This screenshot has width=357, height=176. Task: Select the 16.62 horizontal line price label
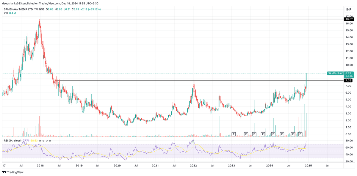pos(348,19)
